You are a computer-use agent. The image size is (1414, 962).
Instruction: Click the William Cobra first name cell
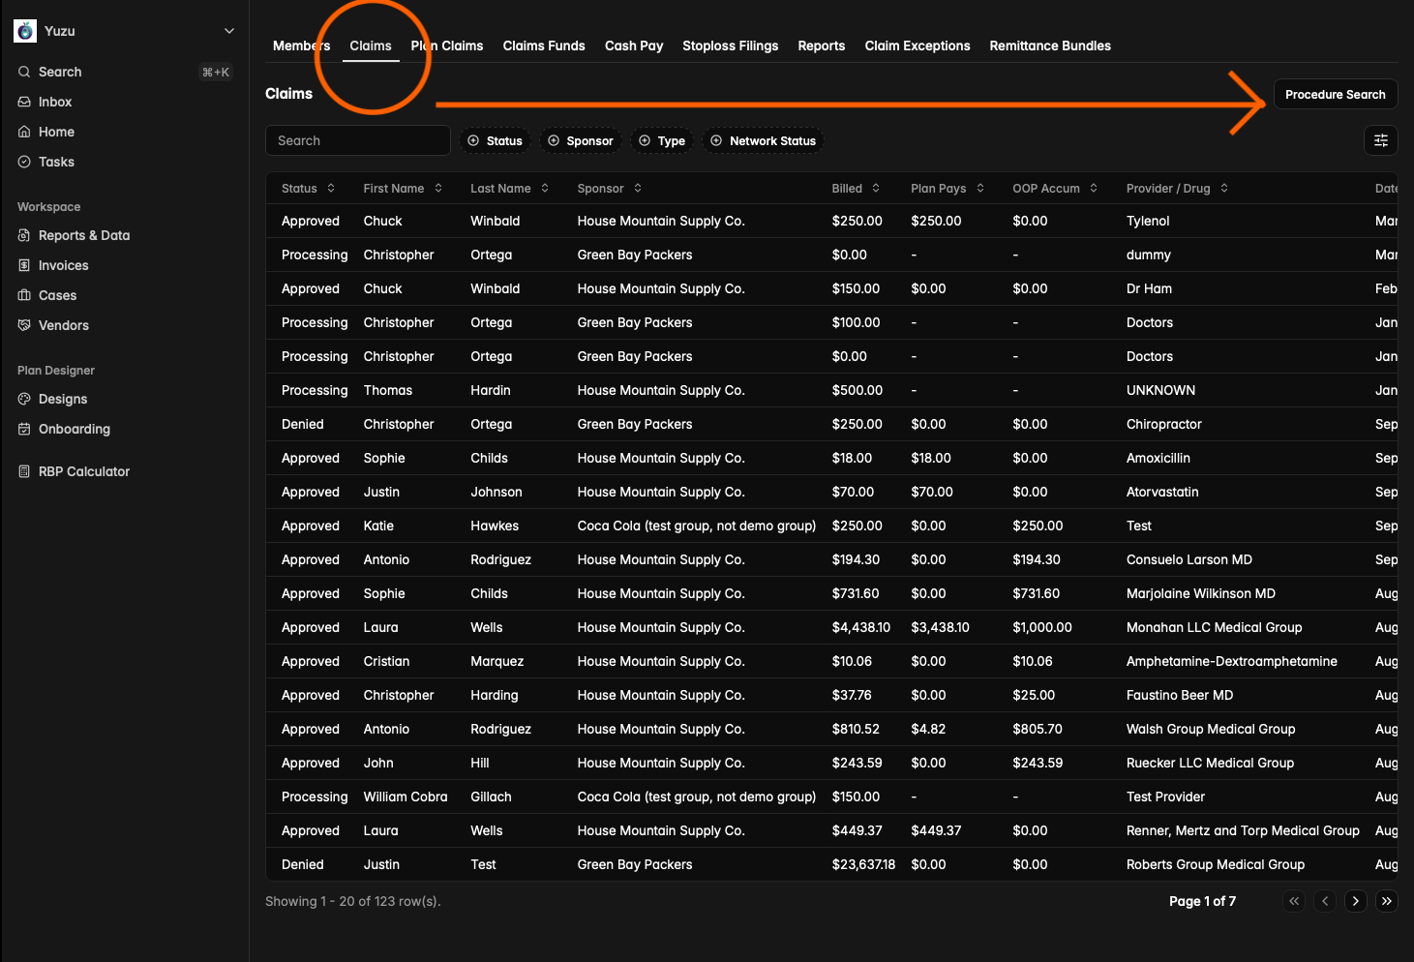tap(406, 797)
